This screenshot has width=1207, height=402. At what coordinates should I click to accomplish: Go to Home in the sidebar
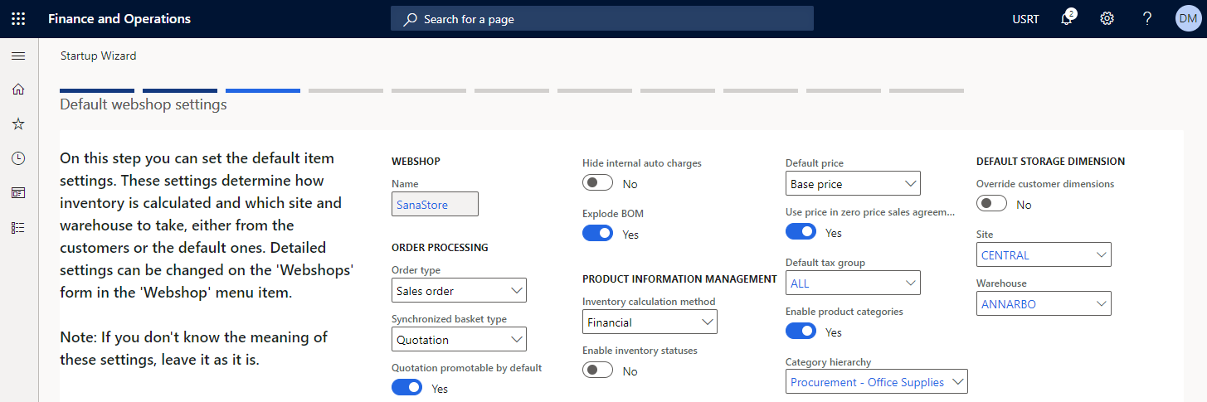18,90
